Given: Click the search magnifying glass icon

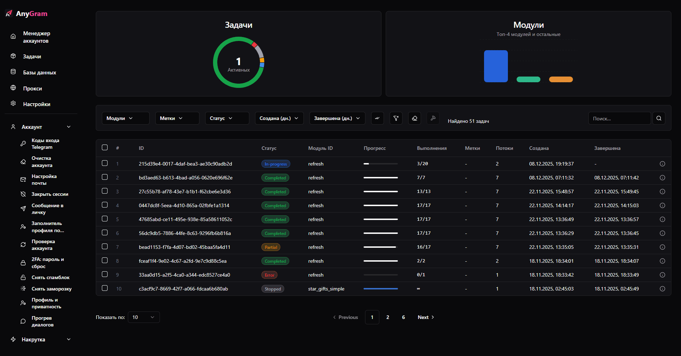Looking at the screenshot, I should pyautogui.click(x=659, y=118).
